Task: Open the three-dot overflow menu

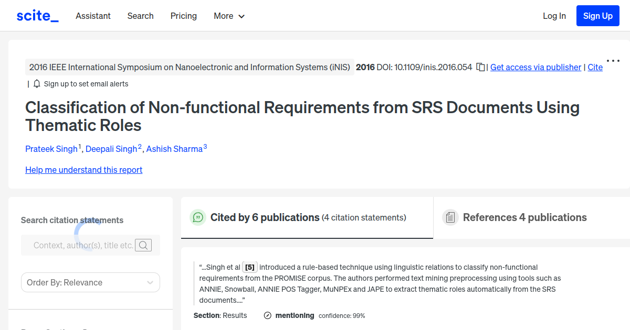Action: 613,61
